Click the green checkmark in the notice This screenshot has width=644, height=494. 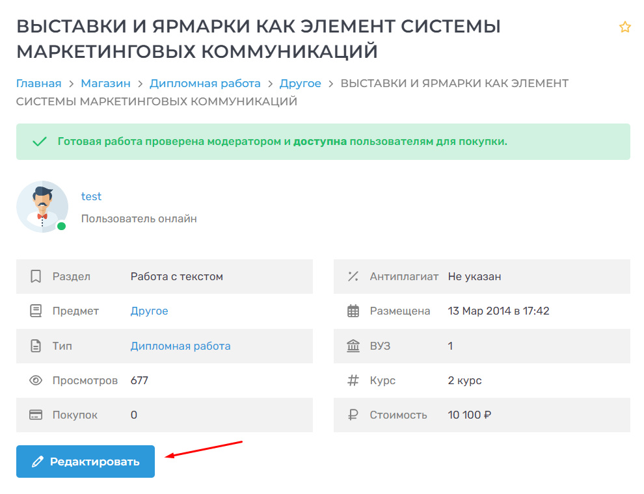click(40, 142)
